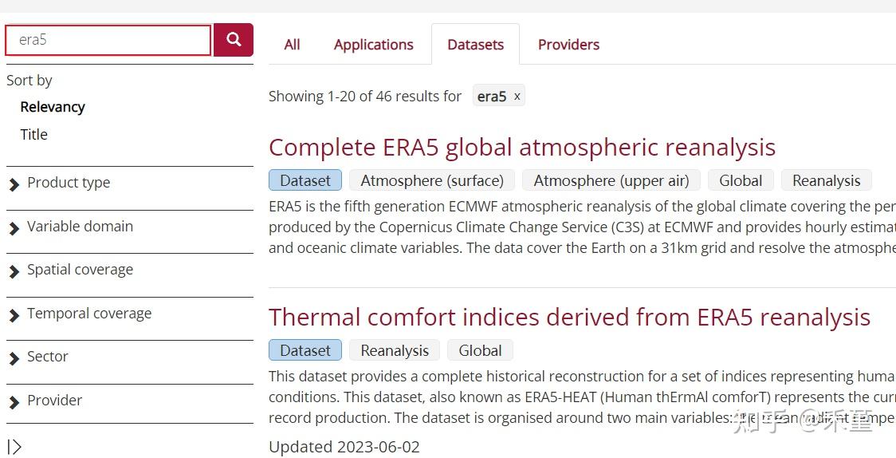This screenshot has width=896, height=458.
Task: Sort results by Relevancy
Action: click(53, 107)
